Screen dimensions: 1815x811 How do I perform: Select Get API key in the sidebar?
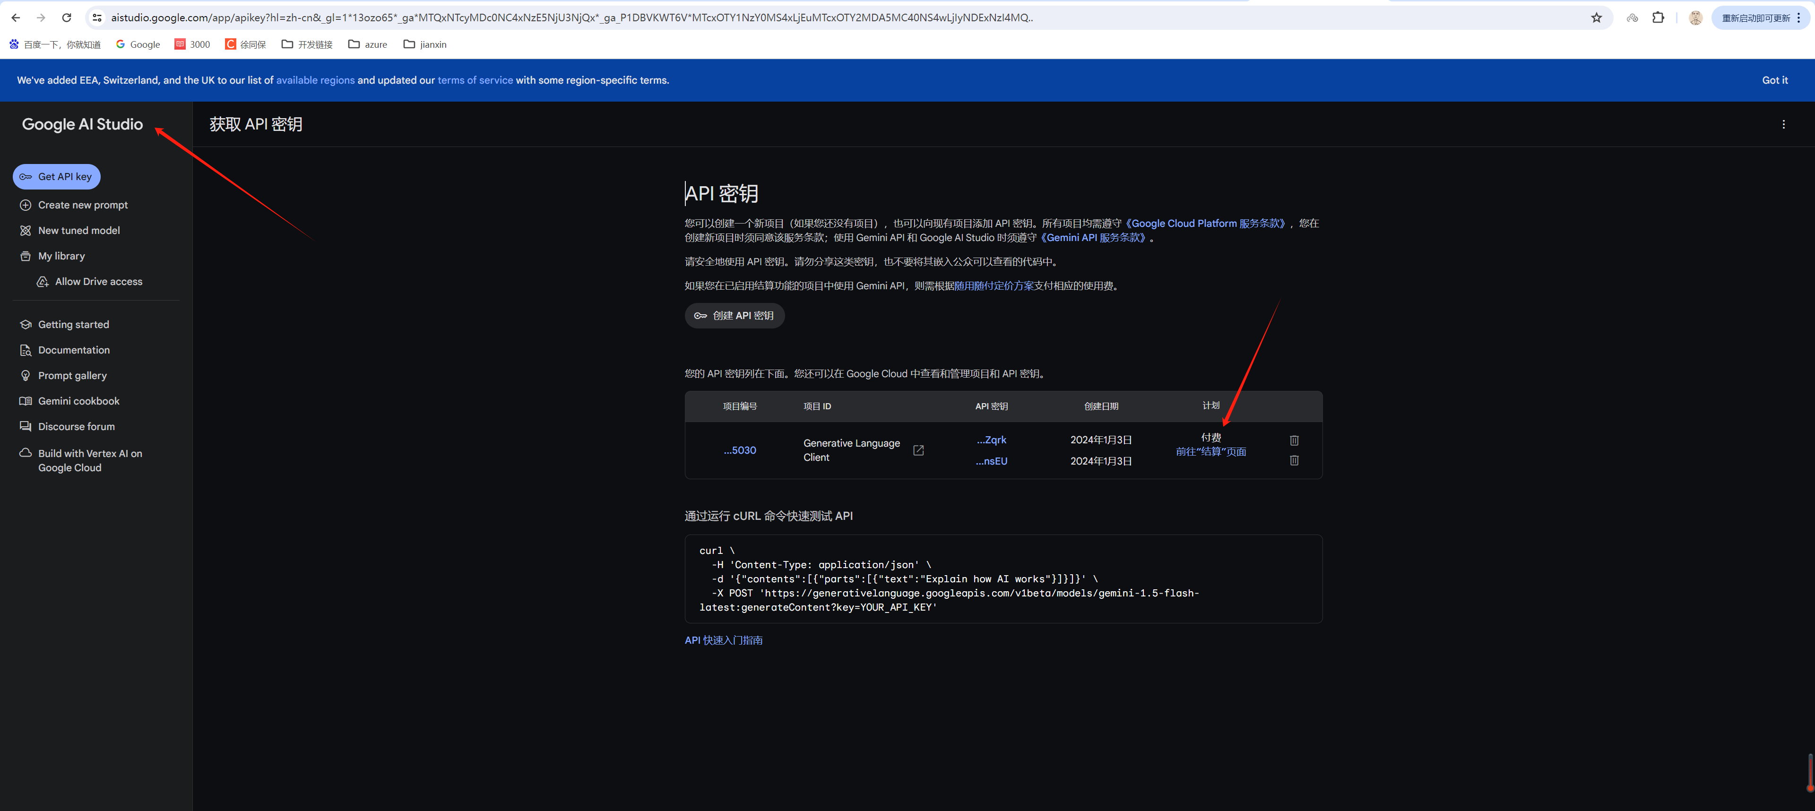click(56, 176)
